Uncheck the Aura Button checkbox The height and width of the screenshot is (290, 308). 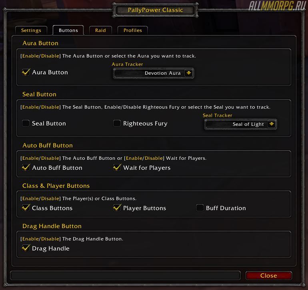tap(26, 72)
